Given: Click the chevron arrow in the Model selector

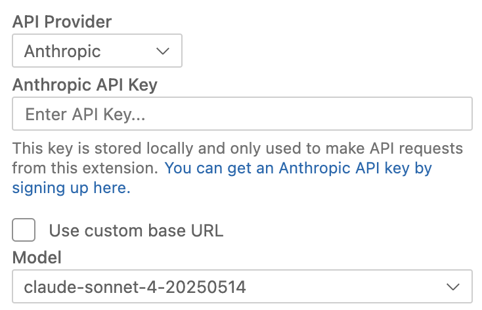Looking at the screenshot, I should (452, 286).
